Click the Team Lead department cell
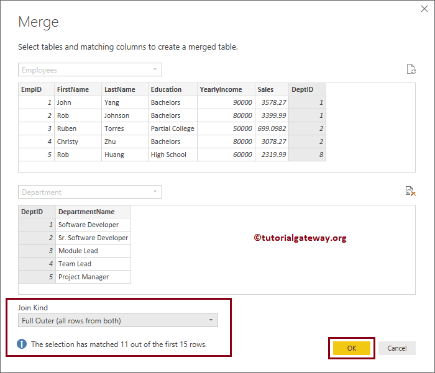 pos(93,264)
